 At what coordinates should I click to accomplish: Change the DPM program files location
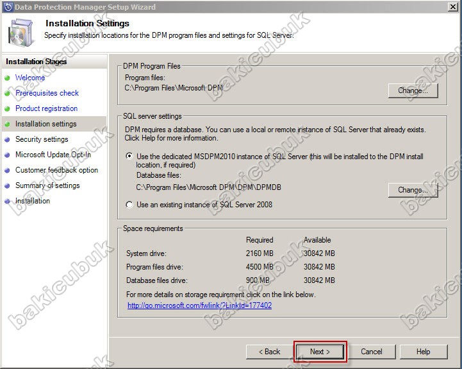[413, 90]
